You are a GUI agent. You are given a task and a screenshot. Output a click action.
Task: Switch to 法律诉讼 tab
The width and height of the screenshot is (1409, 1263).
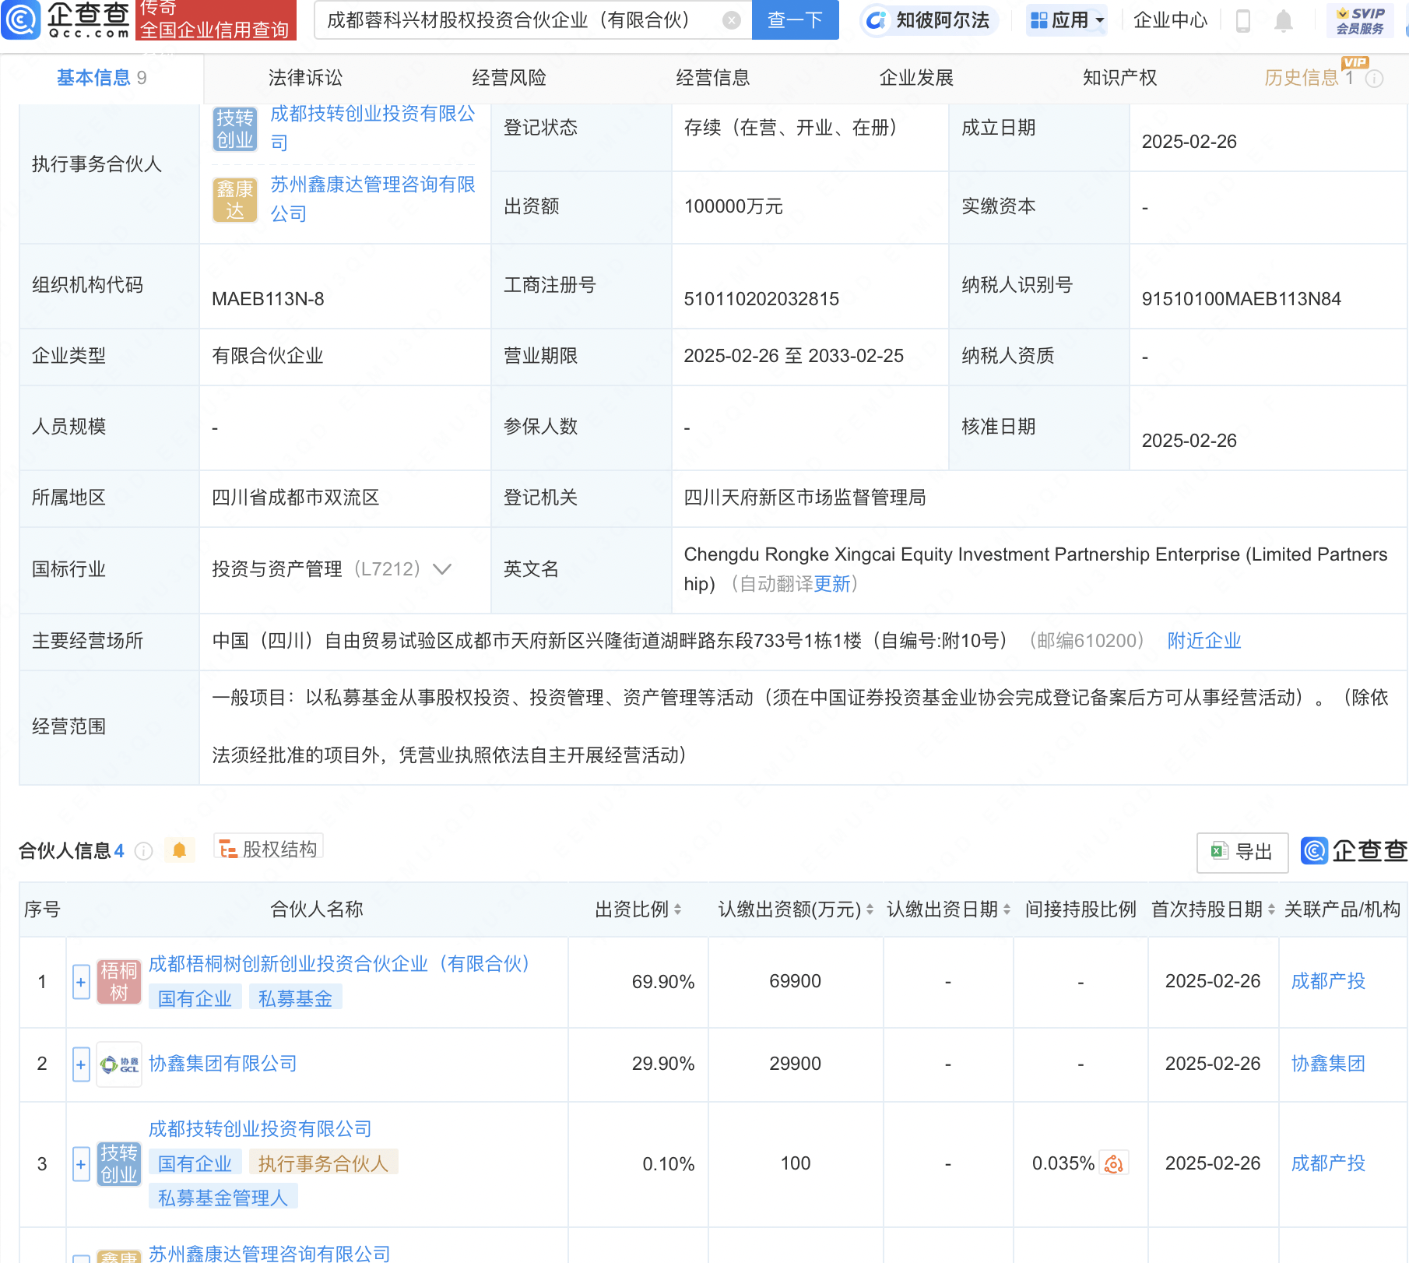(x=305, y=78)
